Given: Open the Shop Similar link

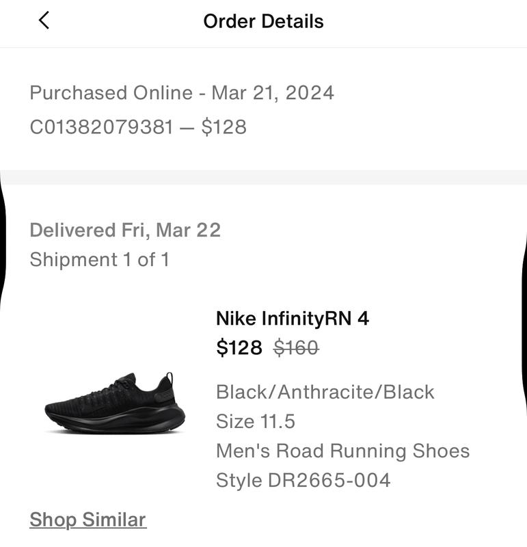Looking at the screenshot, I should (x=87, y=520).
